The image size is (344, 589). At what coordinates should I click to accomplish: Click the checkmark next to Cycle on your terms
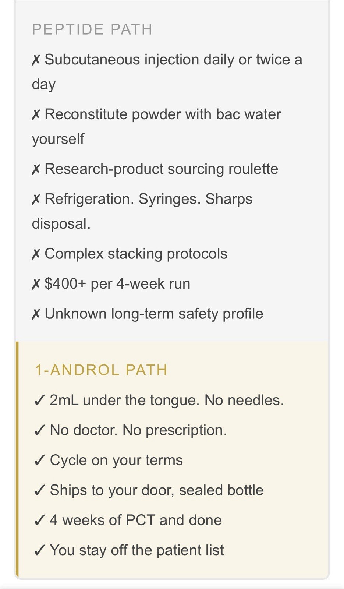click(40, 460)
